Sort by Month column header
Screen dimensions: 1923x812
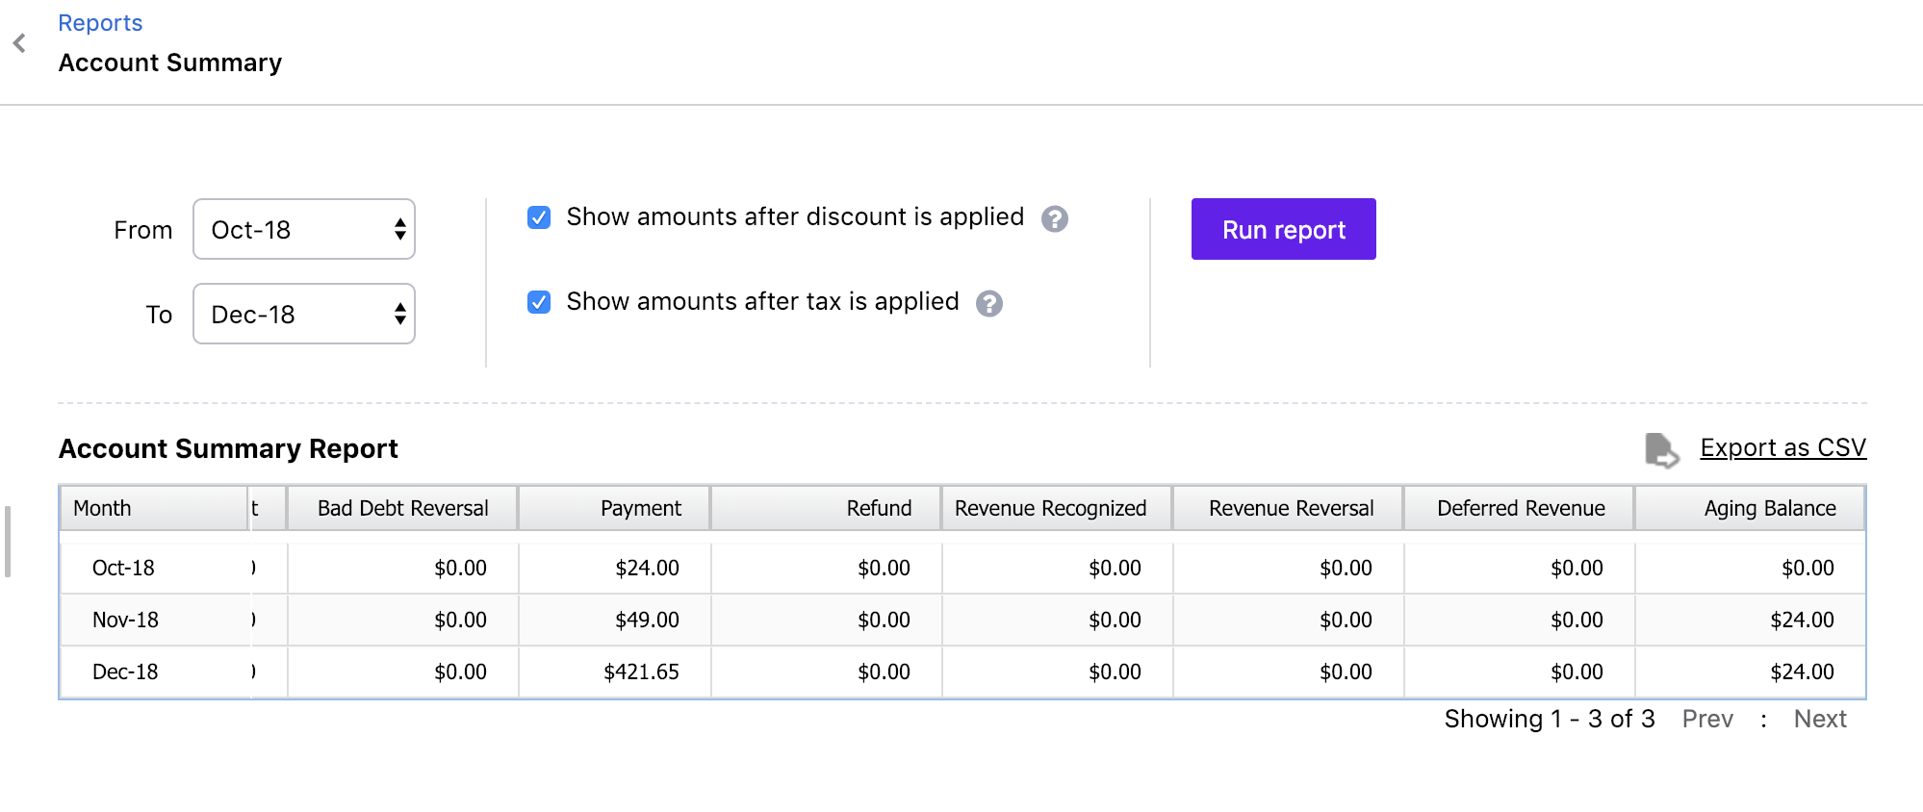click(103, 508)
